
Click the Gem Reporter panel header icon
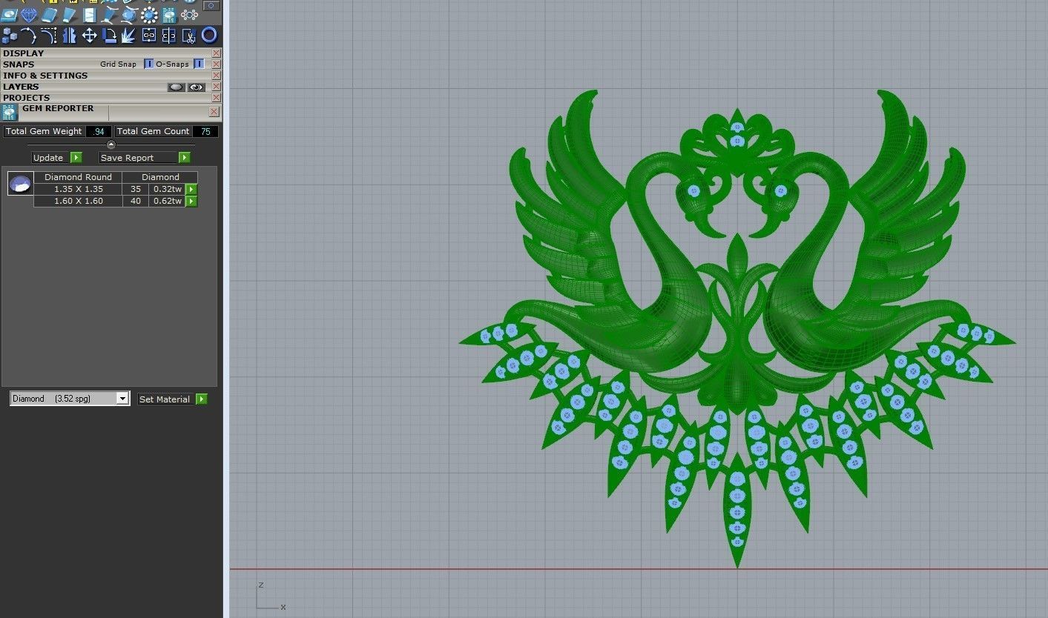click(9, 112)
